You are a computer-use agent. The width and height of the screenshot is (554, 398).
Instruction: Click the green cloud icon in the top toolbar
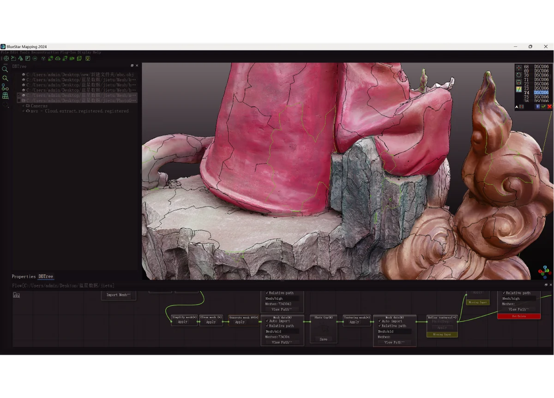(x=58, y=58)
